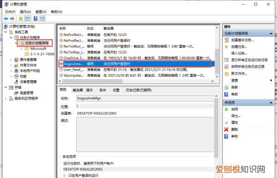The width and height of the screenshot is (277, 178).
Task: Click 刷新 in actions pane
Action: (235, 87)
